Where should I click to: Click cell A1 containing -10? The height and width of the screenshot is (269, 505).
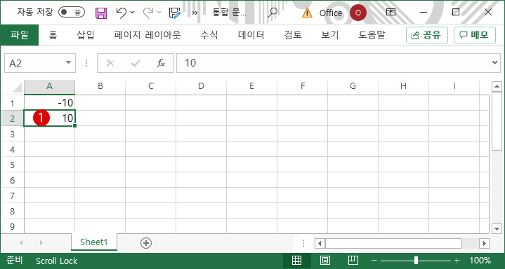(49, 103)
